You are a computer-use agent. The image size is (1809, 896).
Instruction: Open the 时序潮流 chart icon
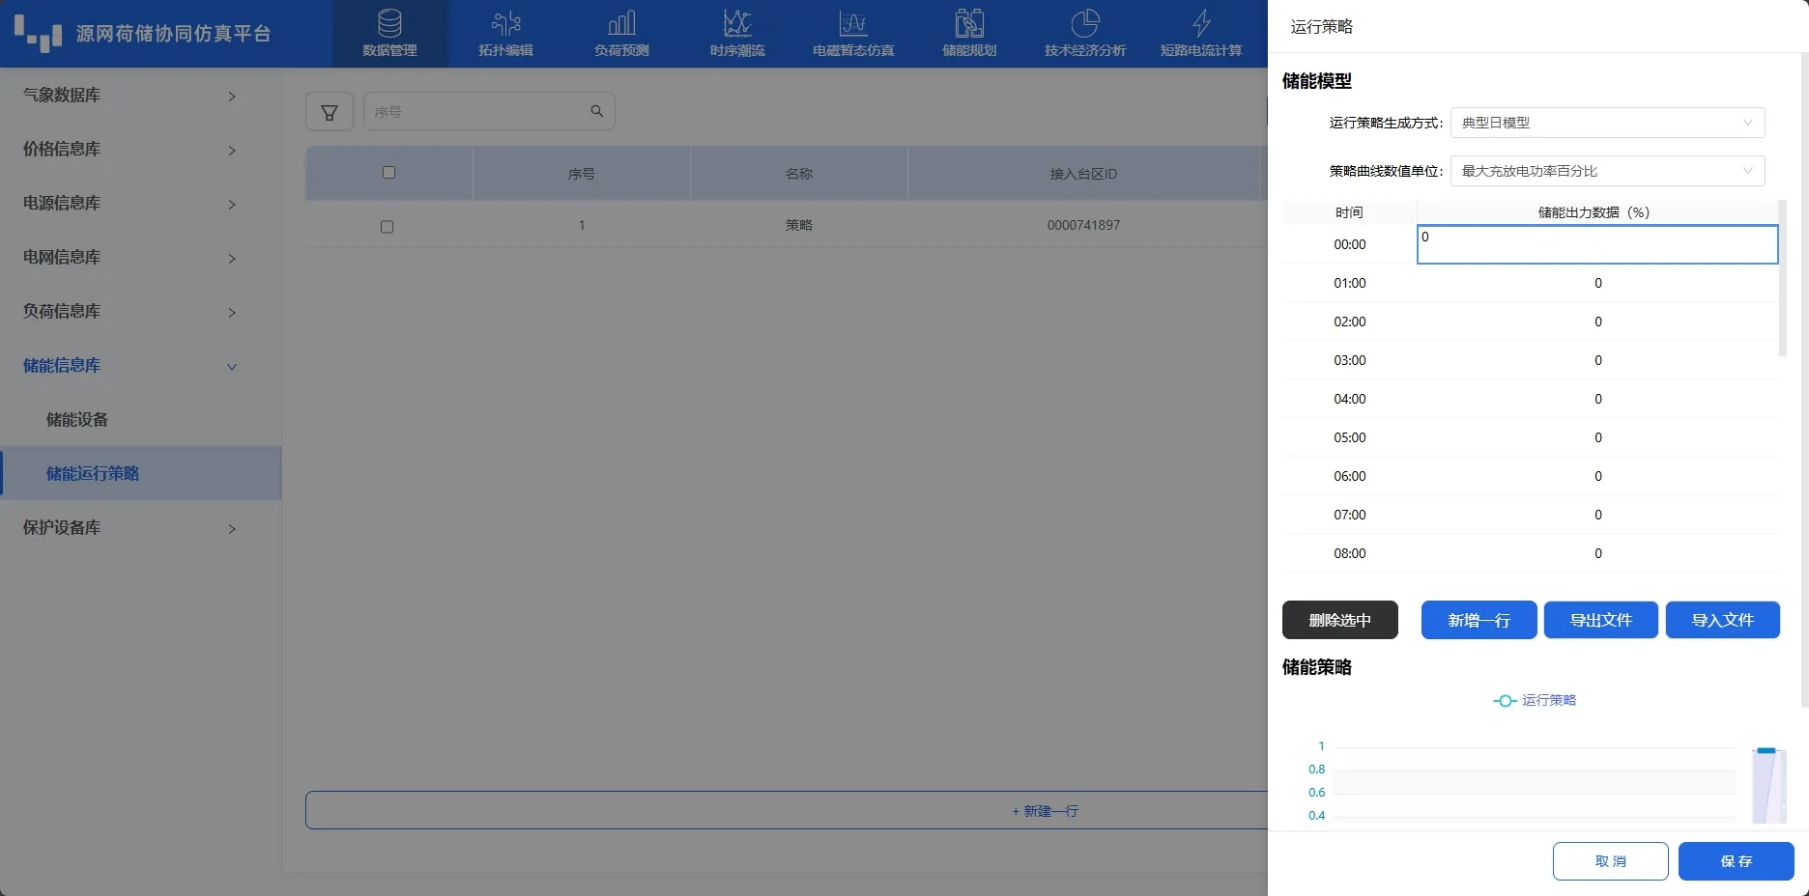coord(737,23)
